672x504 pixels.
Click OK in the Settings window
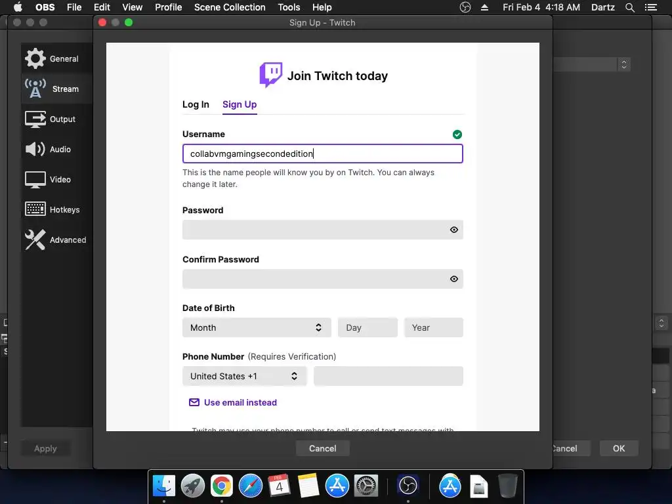[619, 448]
